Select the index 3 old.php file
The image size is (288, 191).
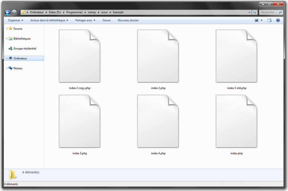[x=236, y=56]
